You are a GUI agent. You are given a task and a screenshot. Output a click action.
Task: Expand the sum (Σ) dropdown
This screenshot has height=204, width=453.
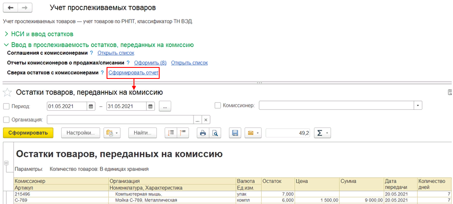(x=322, y=133)
